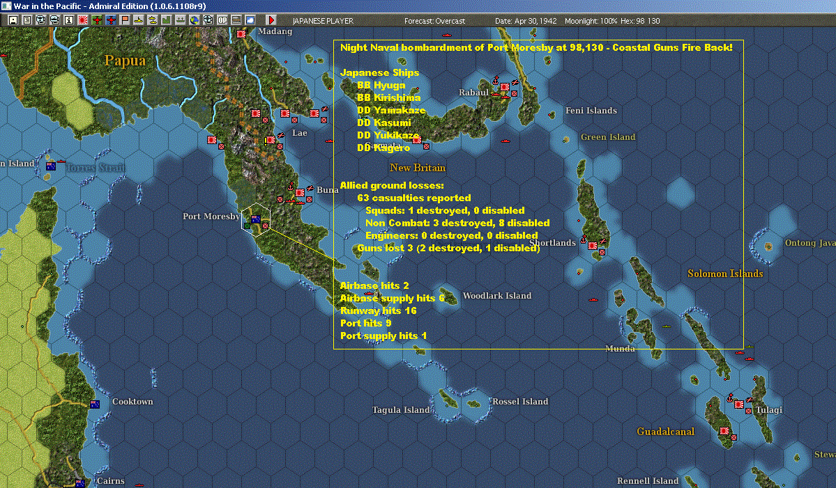Open the OP toolbar button

[x=222, y=20]
